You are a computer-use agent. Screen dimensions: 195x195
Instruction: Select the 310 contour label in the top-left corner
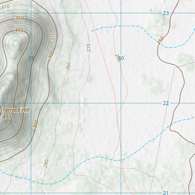(x=5, y=7)
